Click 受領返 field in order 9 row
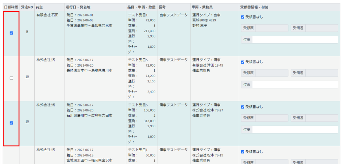Image resolution: width=343 pixels, height=164 pixels. click(321, 28)
